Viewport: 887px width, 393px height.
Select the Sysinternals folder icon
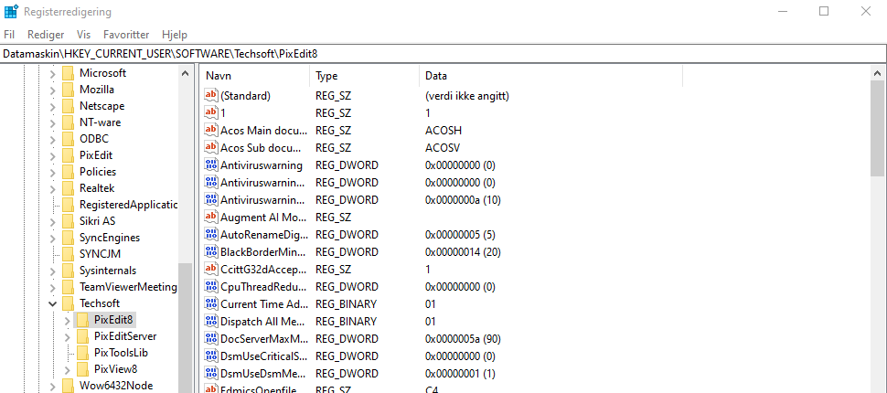click(x=68, y=270)
